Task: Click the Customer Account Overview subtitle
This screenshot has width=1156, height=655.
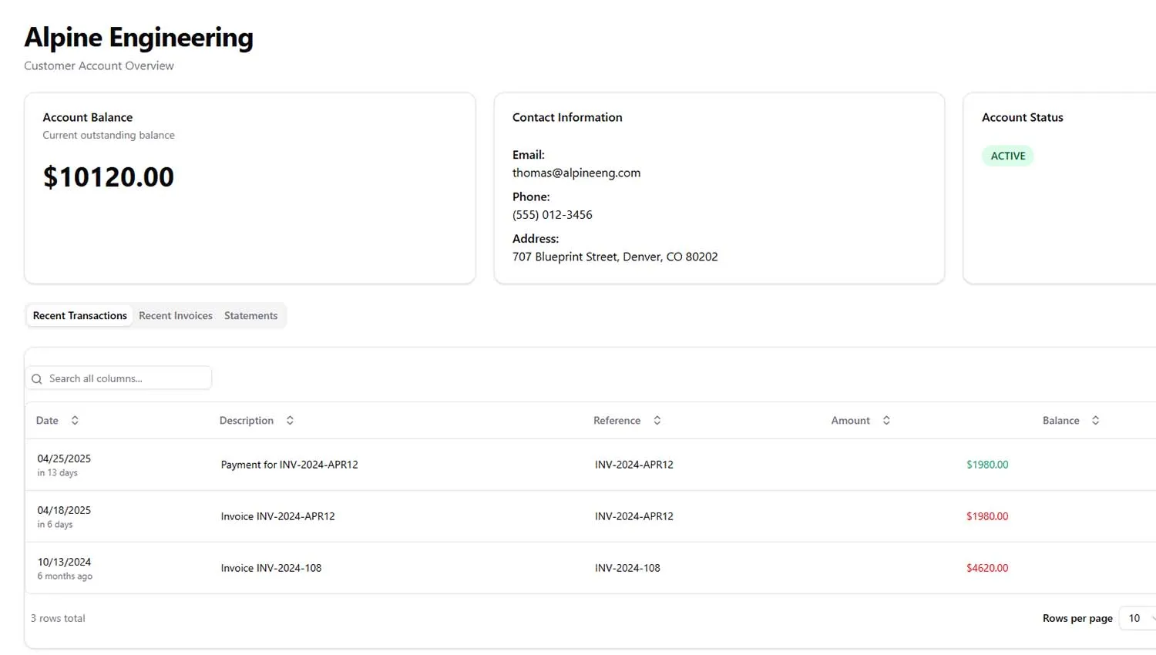Action: pos(99,65)
